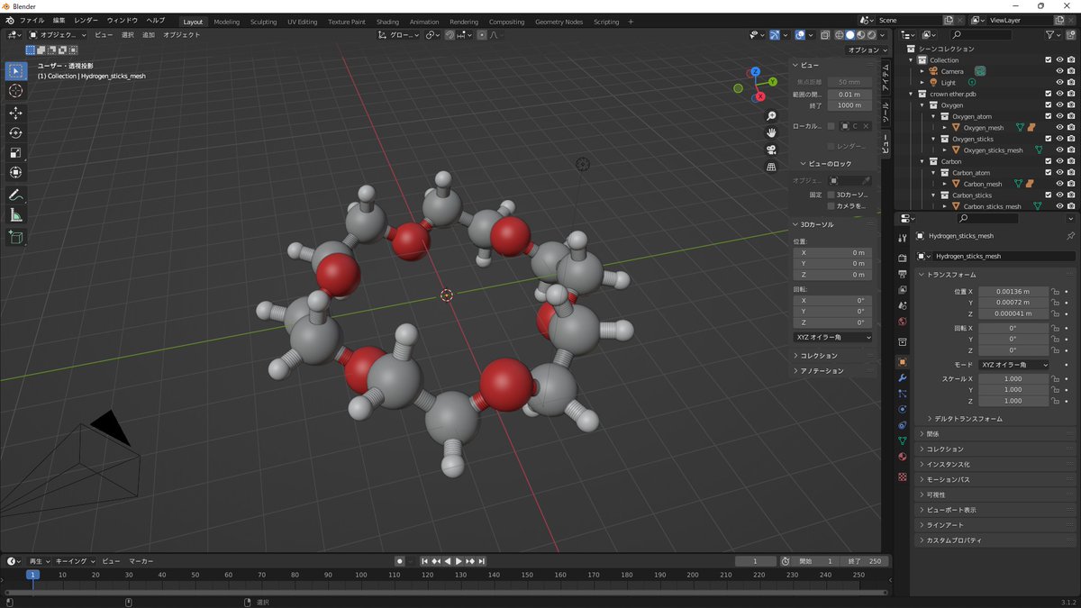The image size is (1081, 608).
Task: Click the Select Box tool
Action: pos(16,71)
